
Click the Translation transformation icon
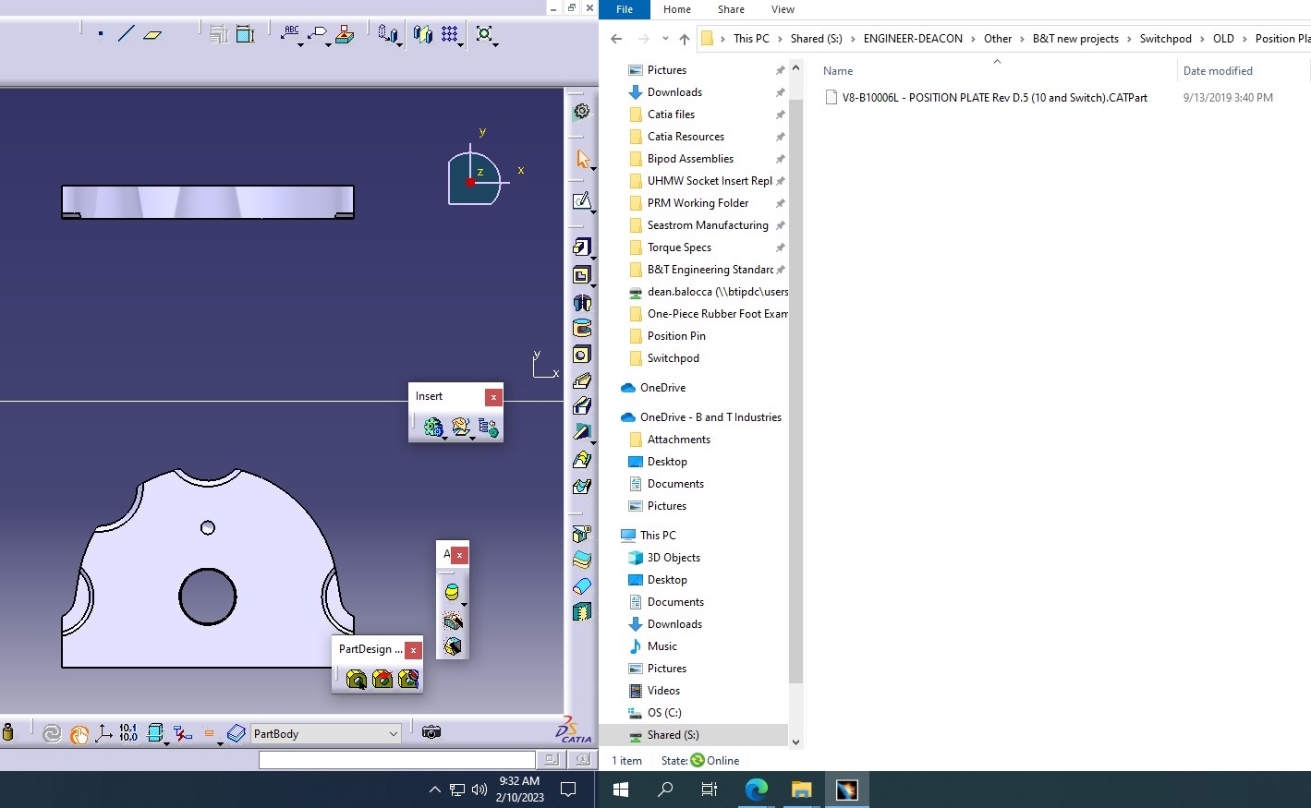coord(388,34)
